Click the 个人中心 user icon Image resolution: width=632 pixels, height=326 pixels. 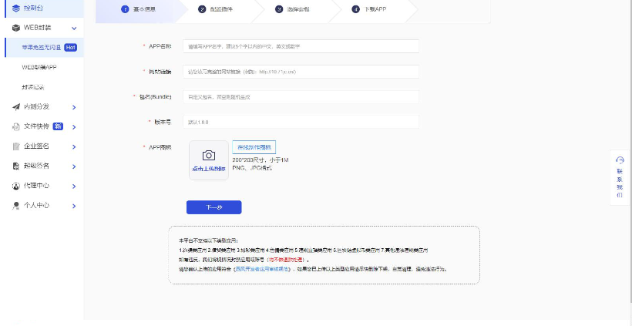16,206
